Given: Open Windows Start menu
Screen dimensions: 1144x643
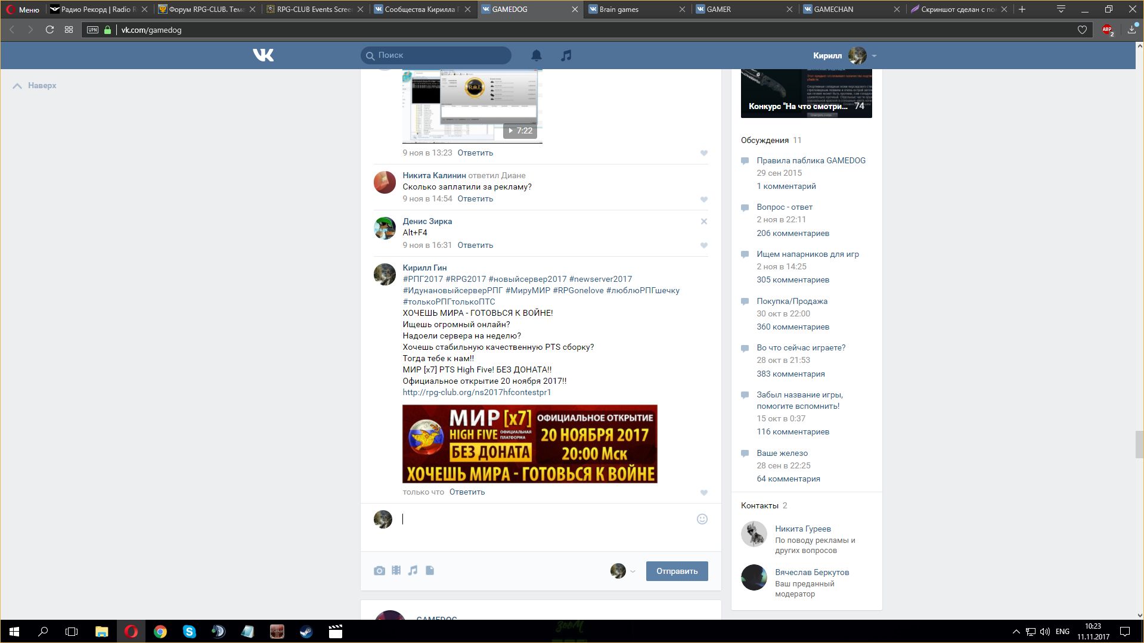Looking at the screenshot, I should tap(14, 632).
